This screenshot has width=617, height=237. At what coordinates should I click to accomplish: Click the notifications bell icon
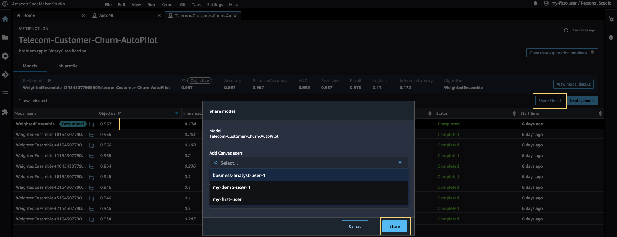535,3
